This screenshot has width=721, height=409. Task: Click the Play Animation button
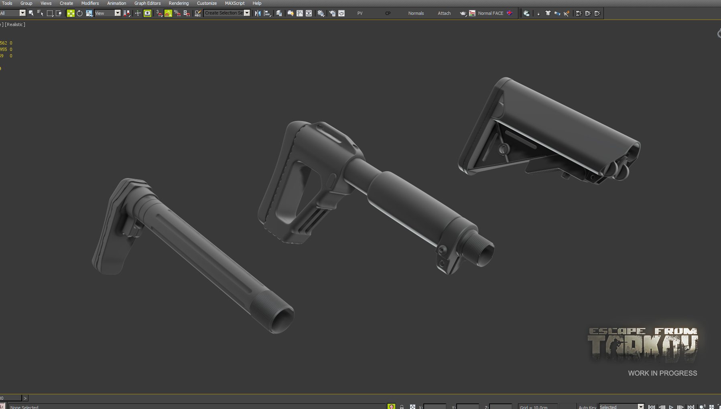coord(671,407)
